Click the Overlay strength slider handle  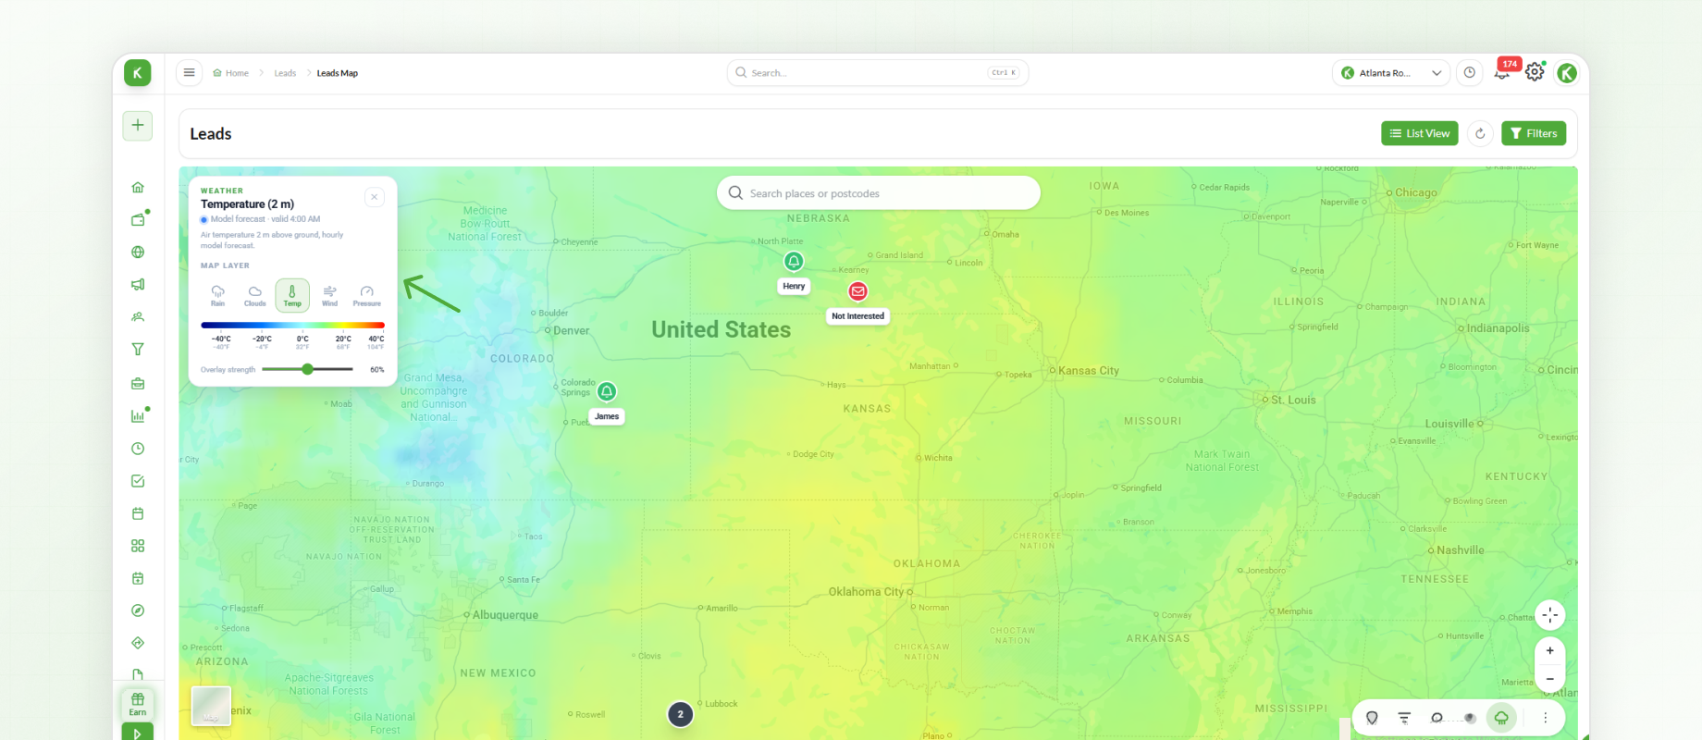308,369
